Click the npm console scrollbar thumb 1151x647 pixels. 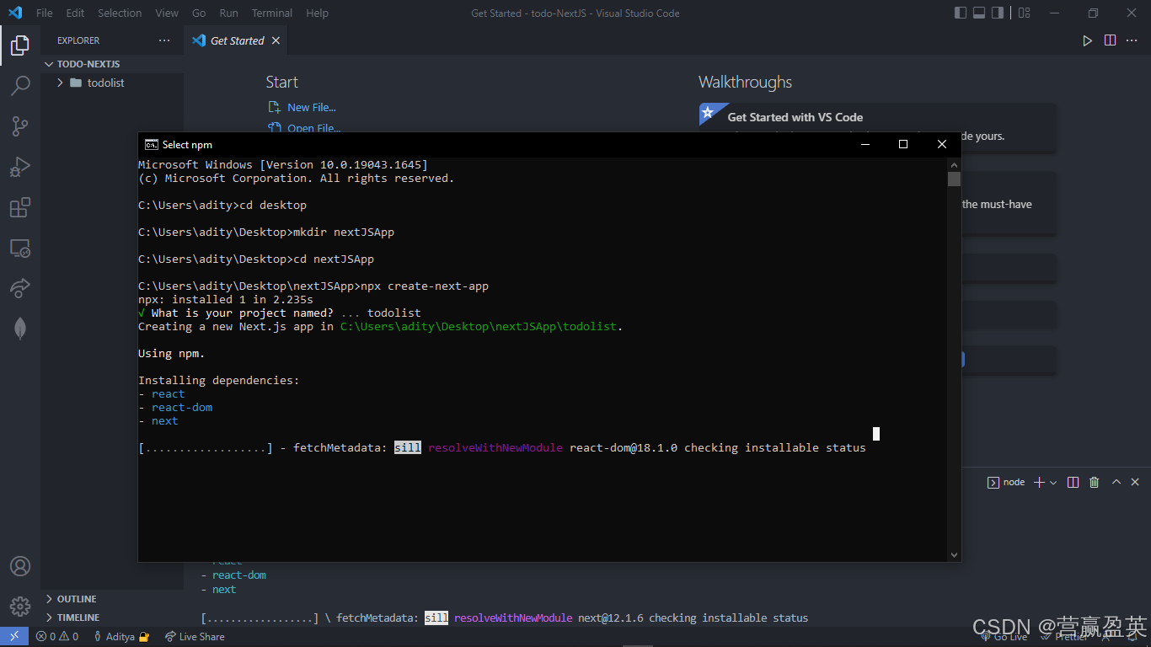pyautogui.click(x=954, y=179)
